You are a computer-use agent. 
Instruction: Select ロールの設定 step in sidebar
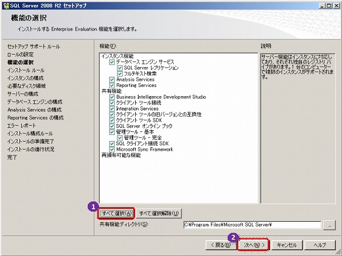(21, 55)
